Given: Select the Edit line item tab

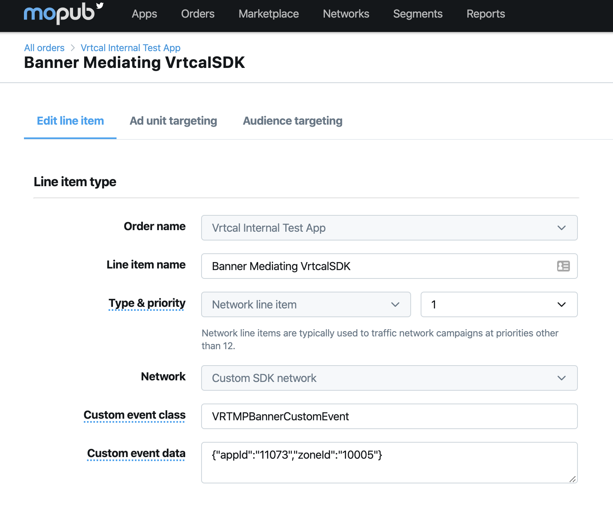Looking at the screenshot, I should point(70,121).
